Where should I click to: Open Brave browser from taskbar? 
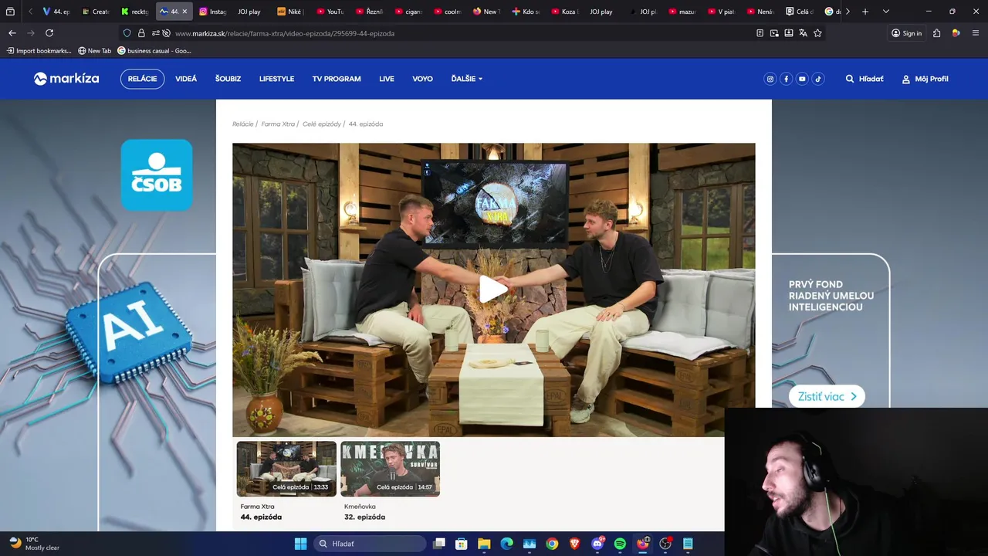[x=574, y=544]
